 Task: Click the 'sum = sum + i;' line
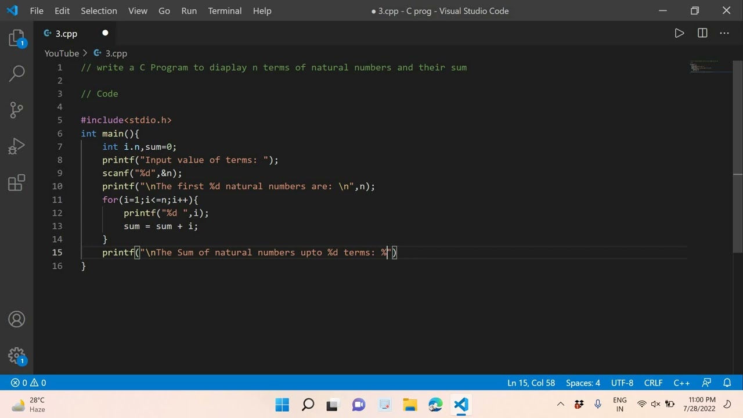point(161,226)
